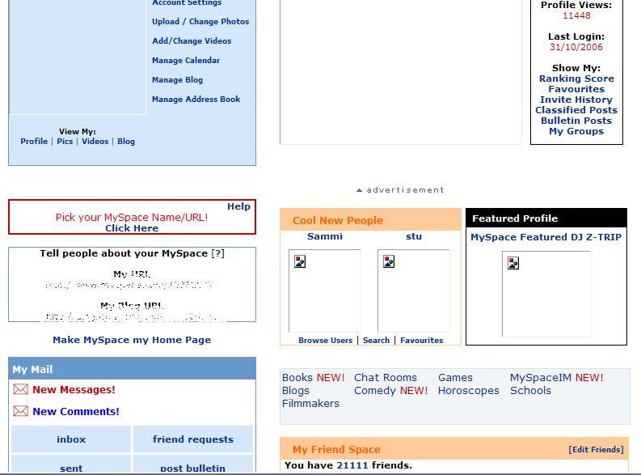Open Schools section
641x475 pixels.
click(530, 391)
